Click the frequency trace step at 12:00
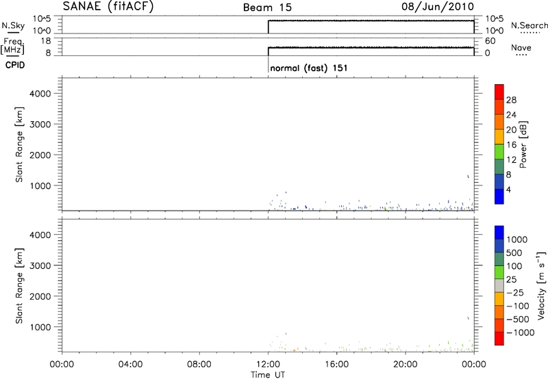This screenshot has height=379, width=548. pyautogui.click(x=268, y=51)
